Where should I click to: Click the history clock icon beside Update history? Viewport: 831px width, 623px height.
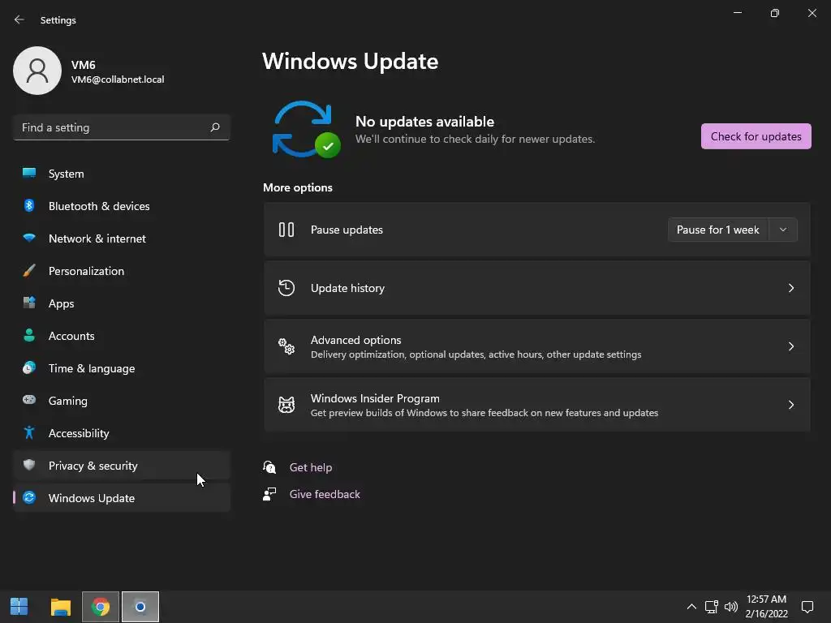(286, 288)
